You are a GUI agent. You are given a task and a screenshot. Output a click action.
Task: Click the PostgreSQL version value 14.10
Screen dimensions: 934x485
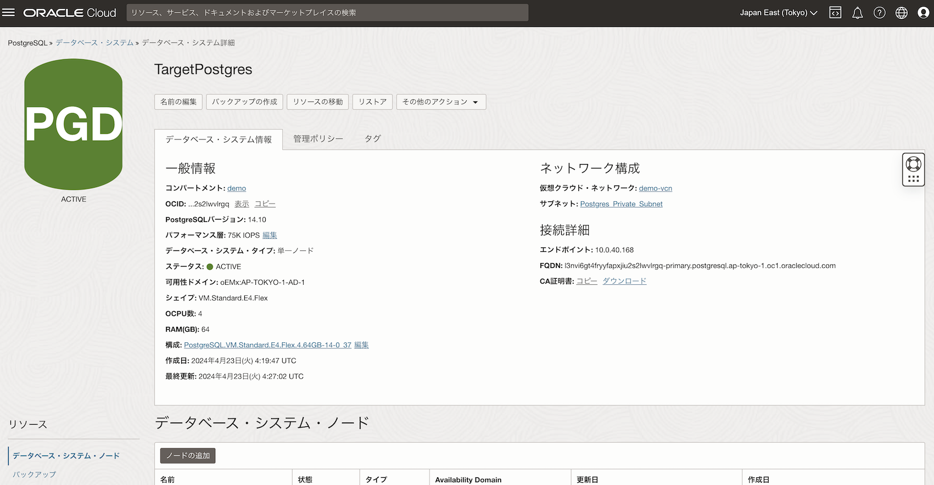point(257,219)
